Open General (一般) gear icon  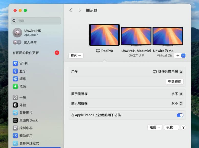pos(15,97)
